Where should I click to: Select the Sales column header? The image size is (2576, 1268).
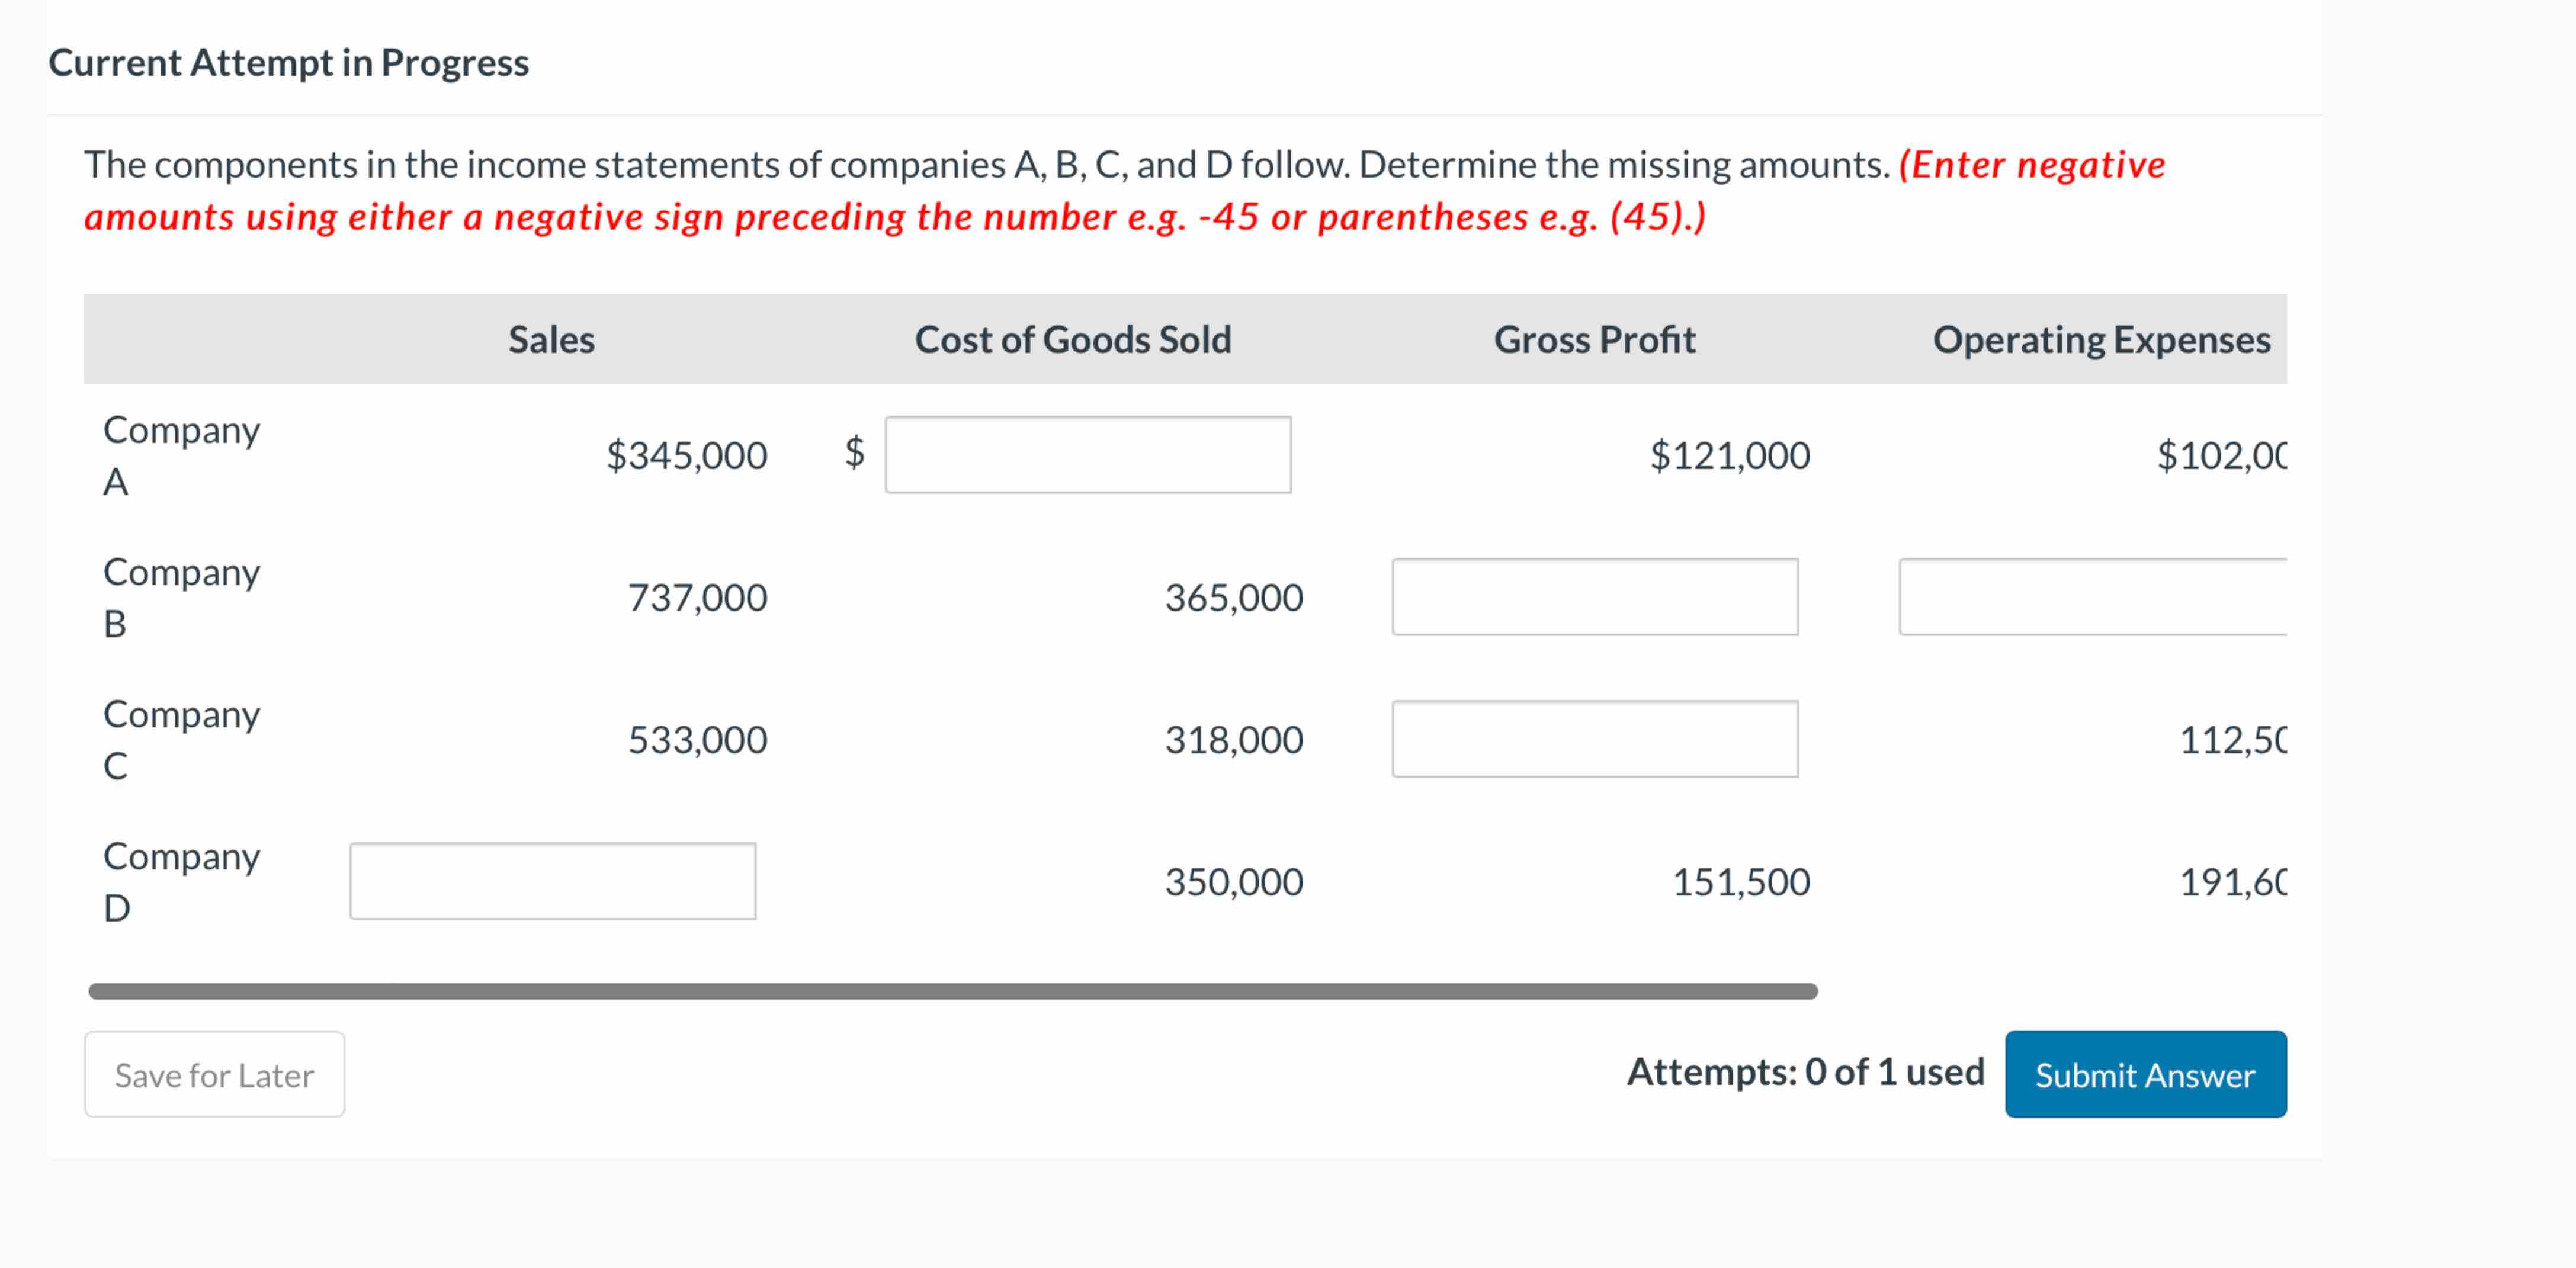click(x=551, y=339)
